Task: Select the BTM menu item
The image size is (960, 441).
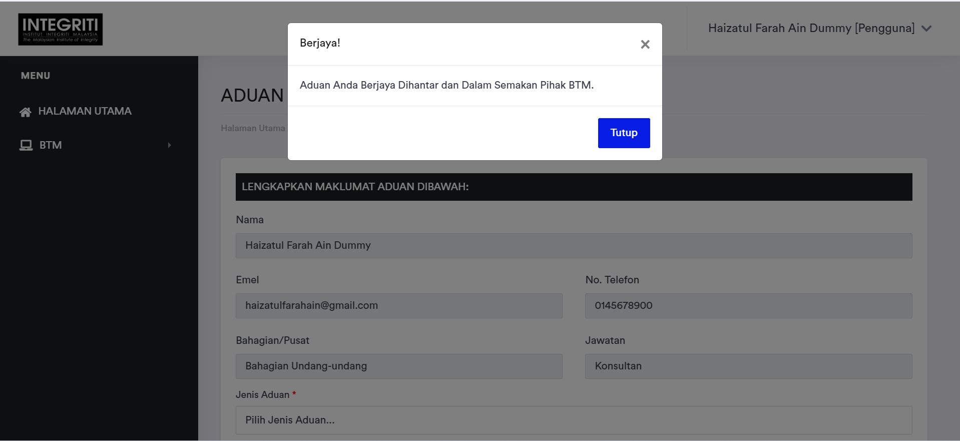Action: tap(51, 145)
